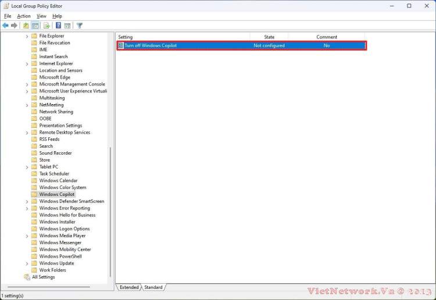
Task: Switch to the Extended tab
Action: (x=129, y=287)
